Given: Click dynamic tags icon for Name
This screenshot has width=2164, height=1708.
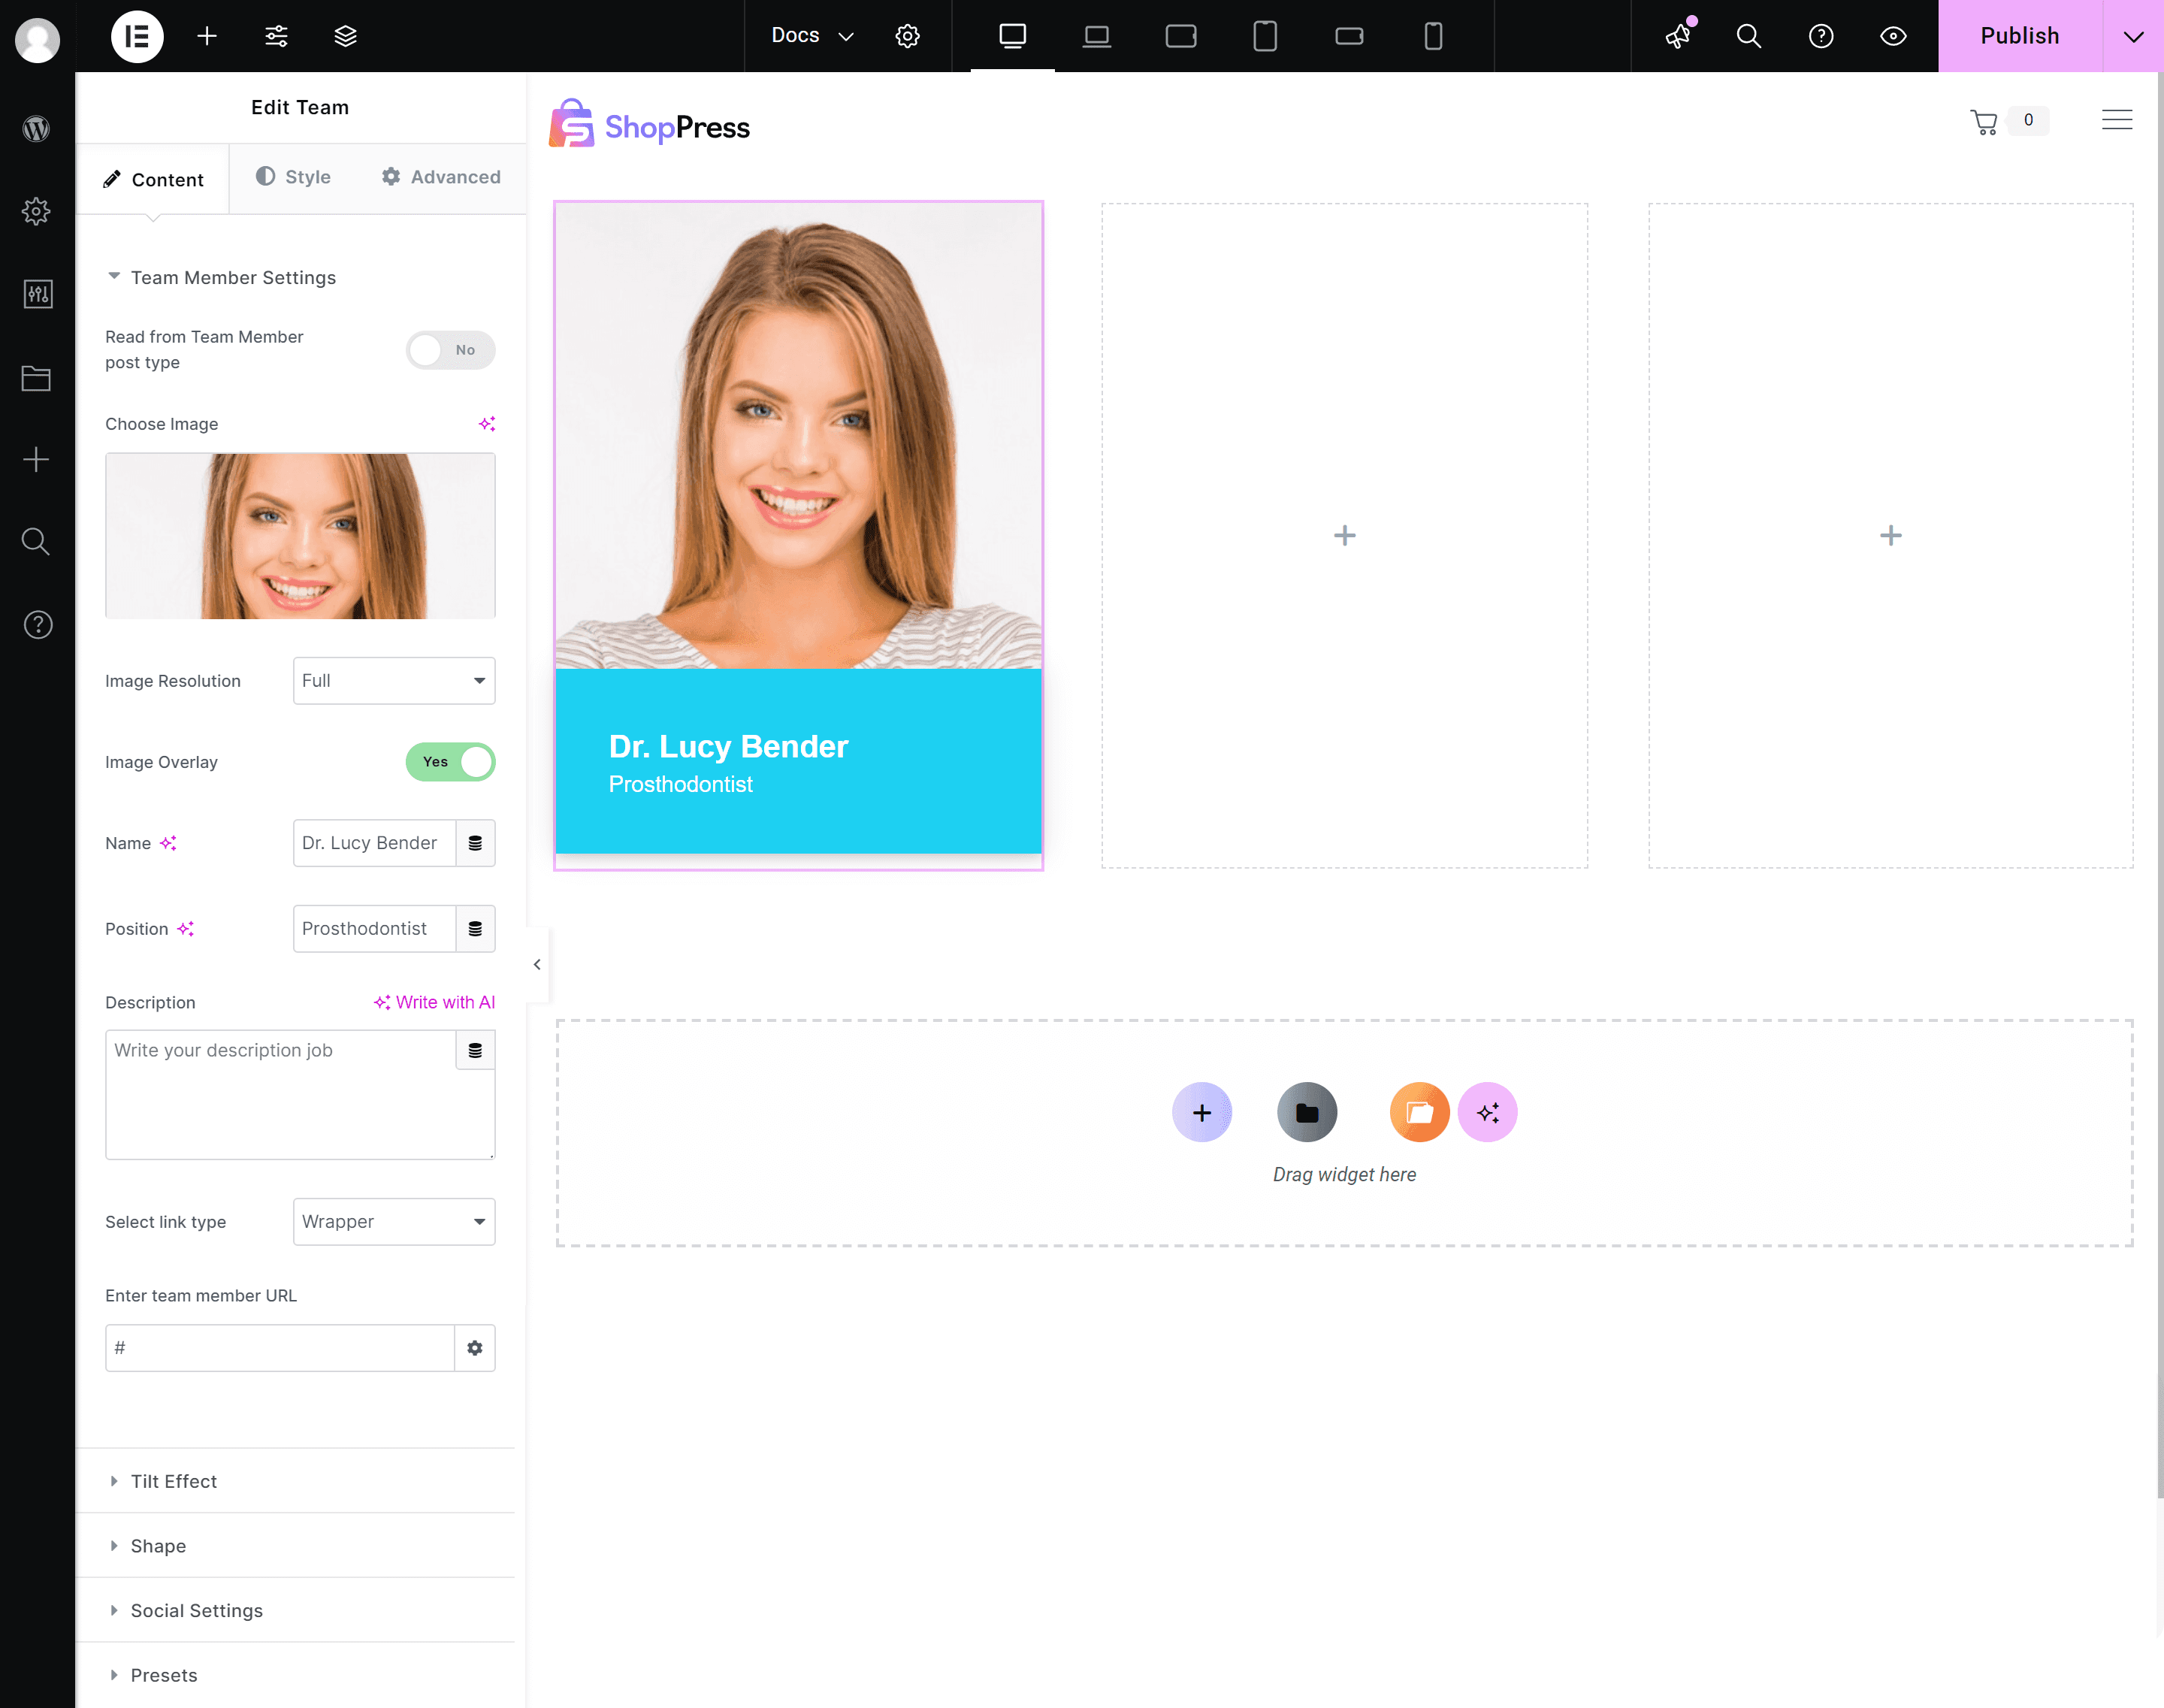Looking at the screenshot, I should click(475, 843).
